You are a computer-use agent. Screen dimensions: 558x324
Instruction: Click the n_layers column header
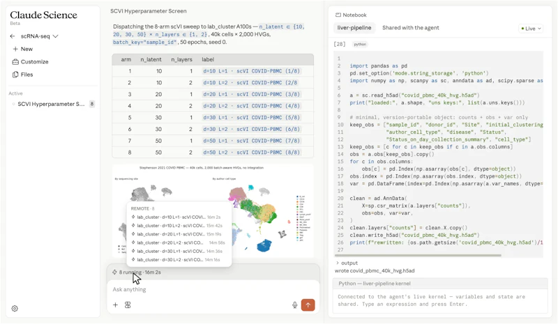pos(181,59)
